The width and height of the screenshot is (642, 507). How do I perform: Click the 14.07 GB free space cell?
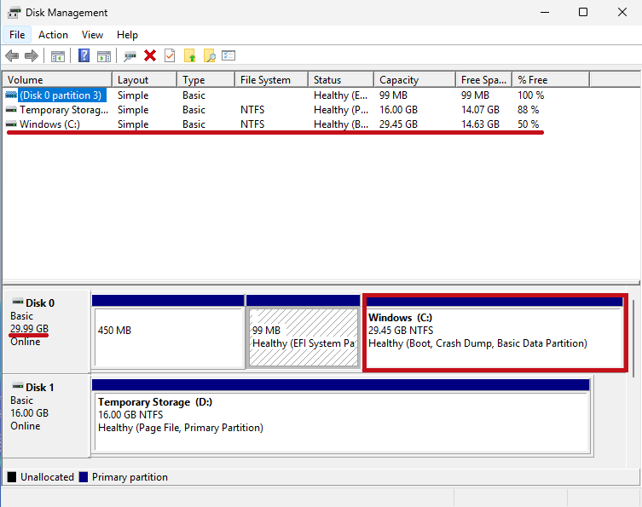coord(480,110)
